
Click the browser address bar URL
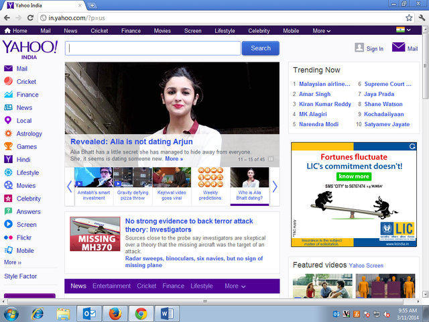[76, 18]
